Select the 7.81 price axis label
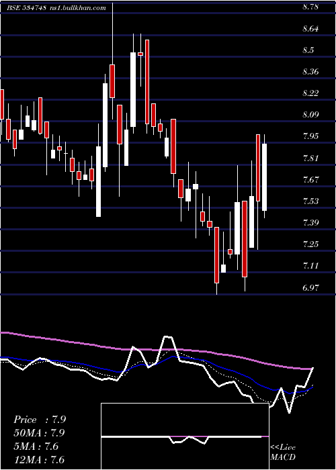Viewport: 336px width, 470px height. pyautogui.click(x=310, y=158)
